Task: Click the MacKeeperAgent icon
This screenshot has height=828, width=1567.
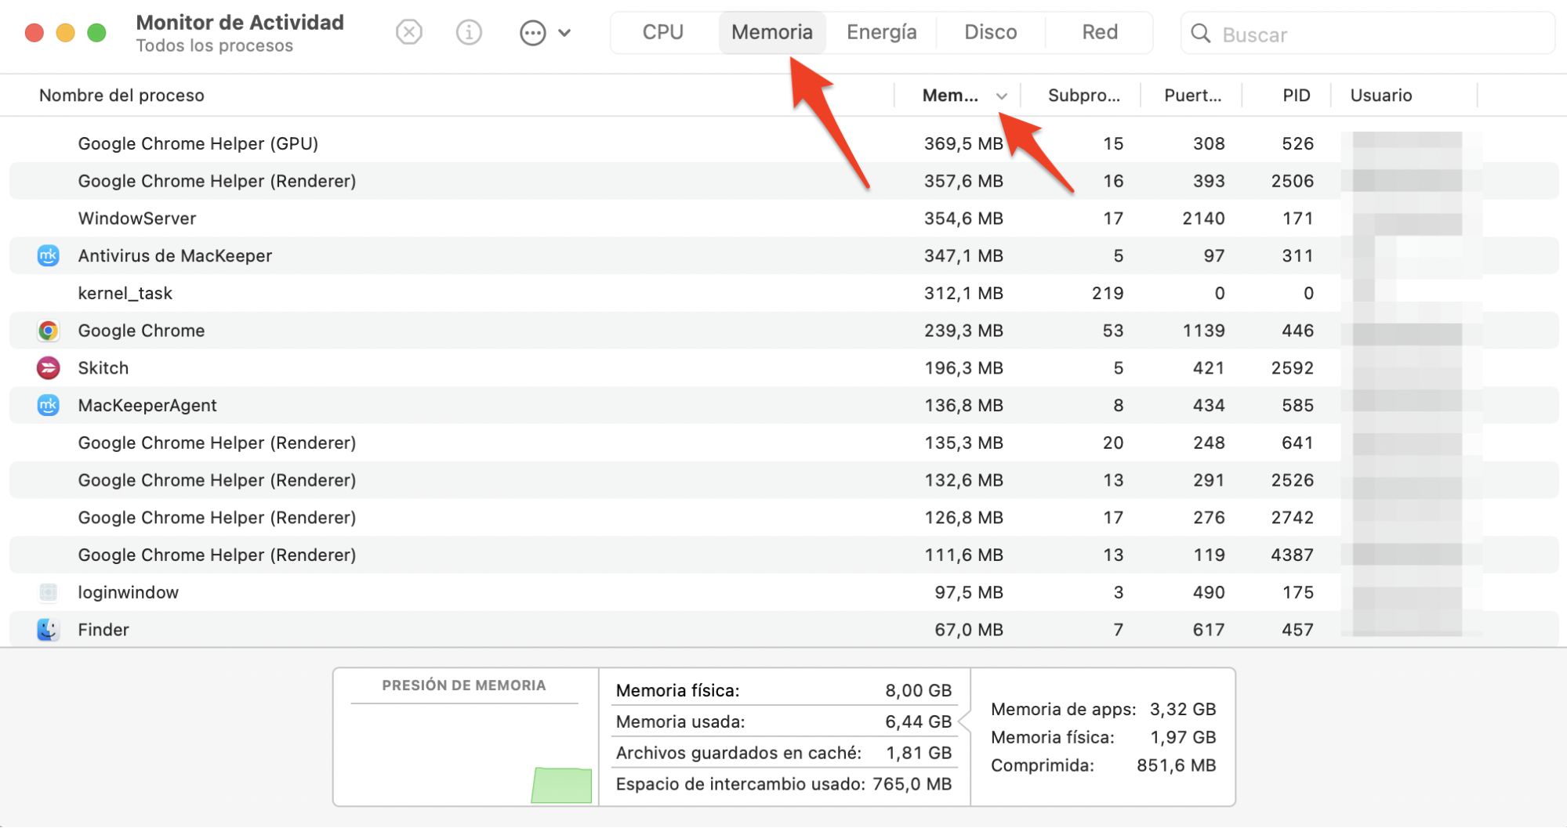Action: pos(48,405)
